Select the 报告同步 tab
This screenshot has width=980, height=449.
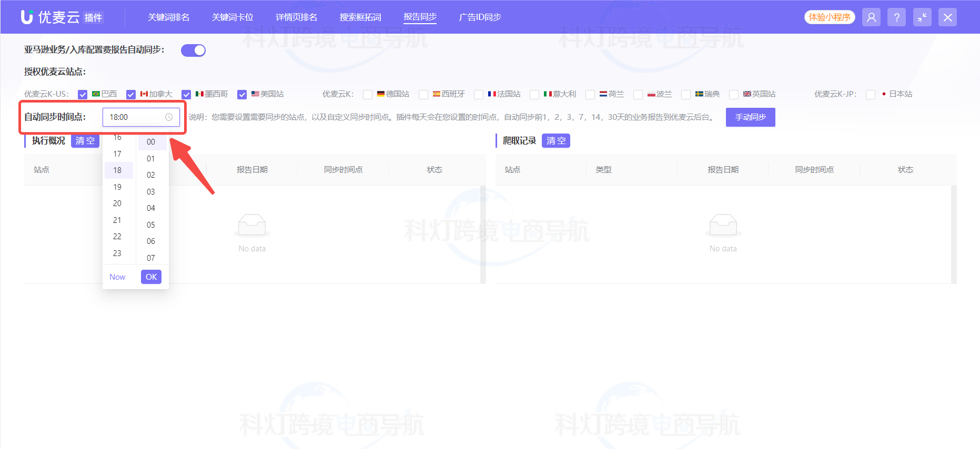pyautogui.click(x=420, y=17)
